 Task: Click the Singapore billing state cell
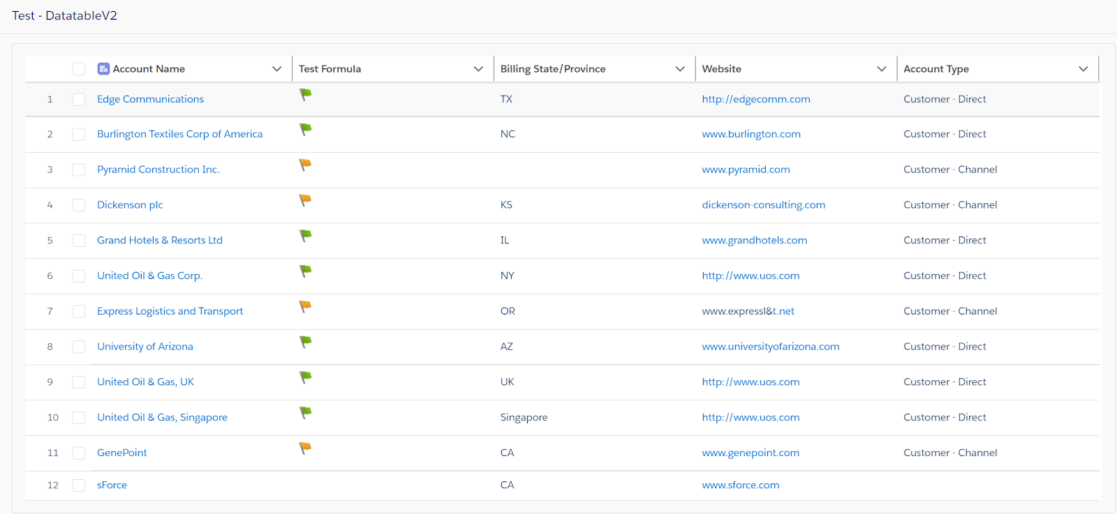(x=524, y=417)
